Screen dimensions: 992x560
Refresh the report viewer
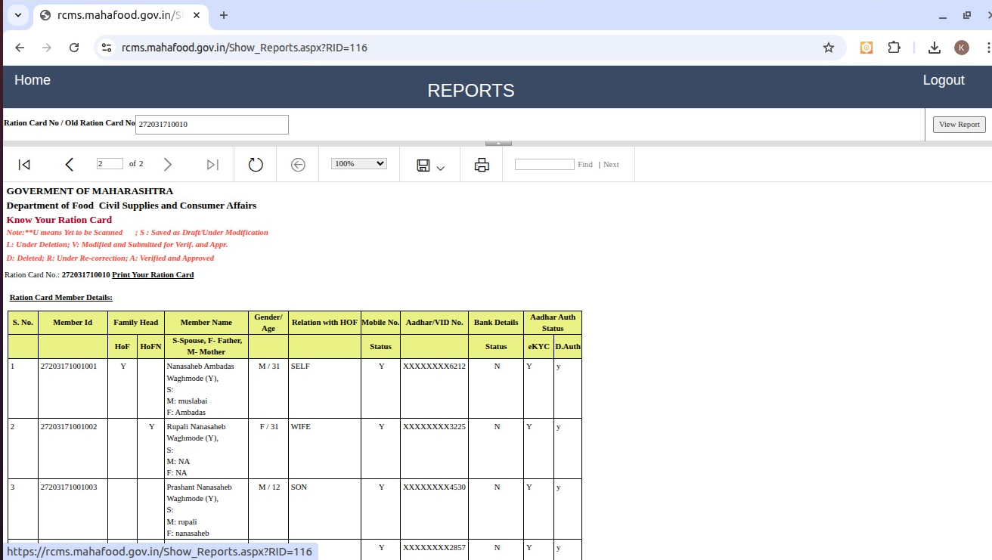coord(256,165)
